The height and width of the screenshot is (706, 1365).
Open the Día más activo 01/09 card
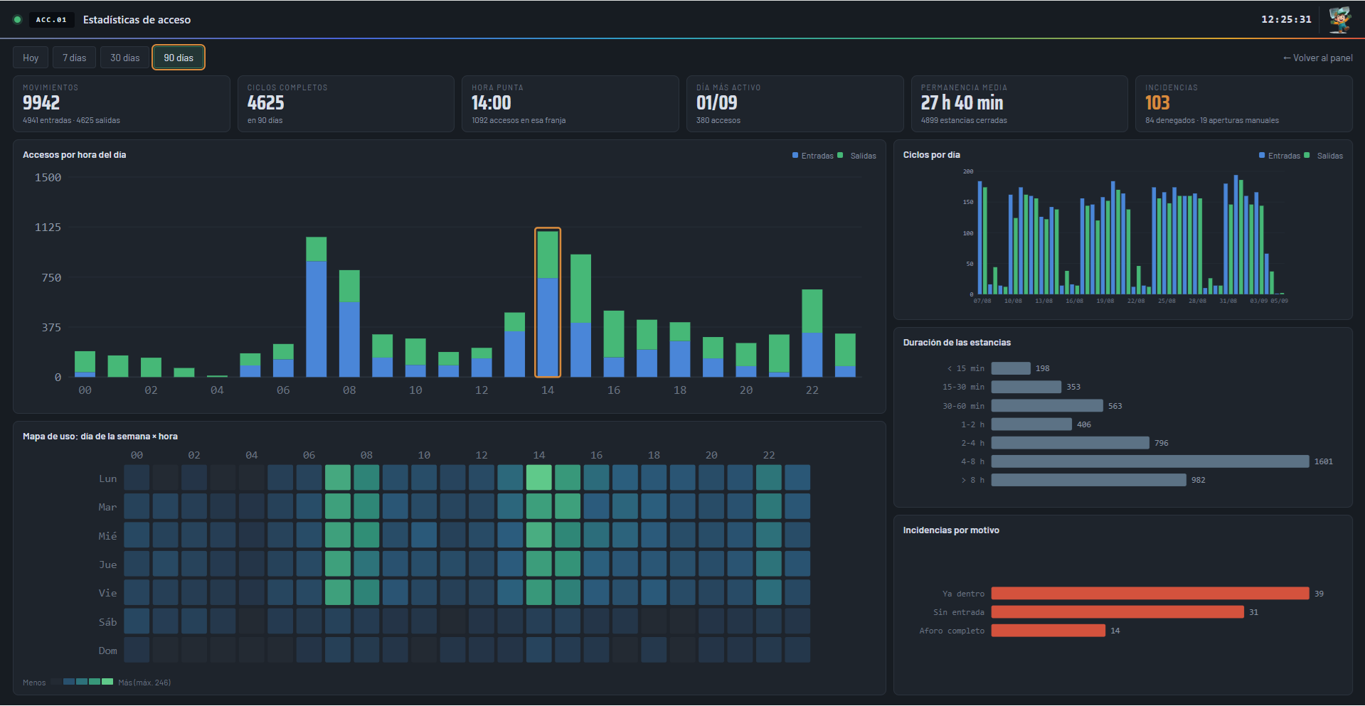point(795,104)
